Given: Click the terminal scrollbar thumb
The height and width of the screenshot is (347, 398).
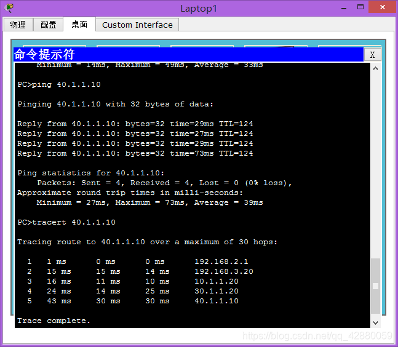Looking at the screenshot, I should point(375,286).
